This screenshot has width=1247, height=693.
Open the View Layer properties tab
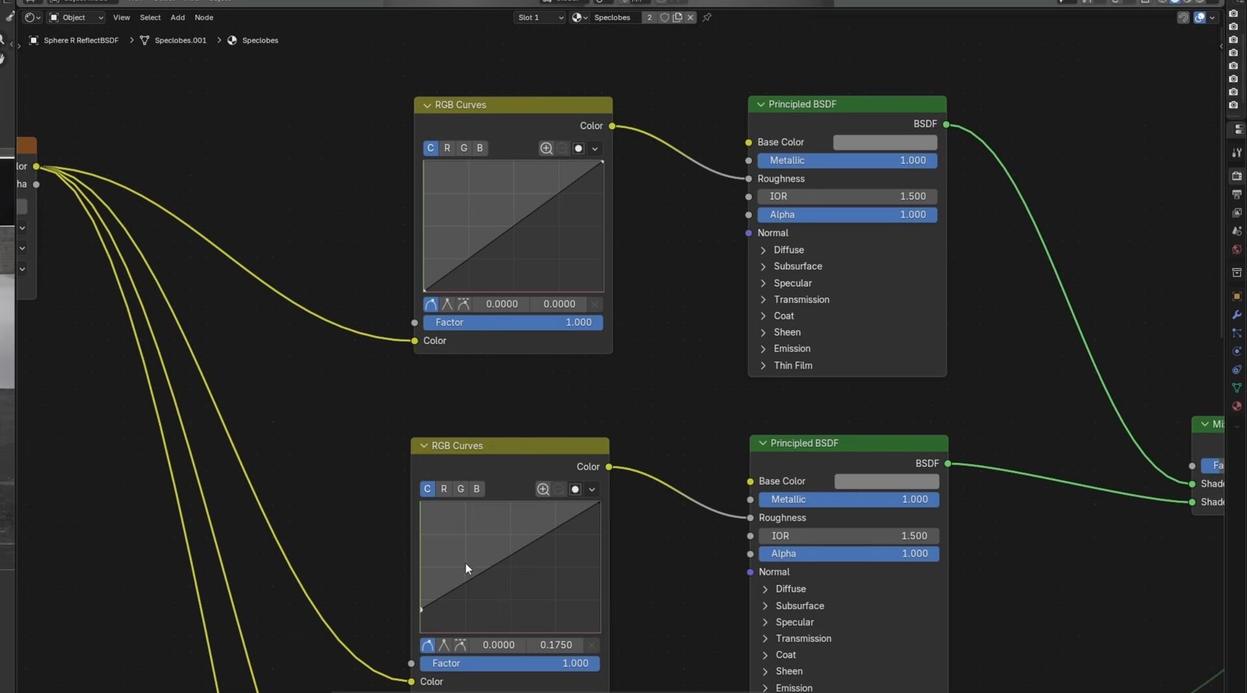1237,212
